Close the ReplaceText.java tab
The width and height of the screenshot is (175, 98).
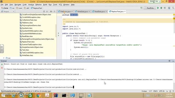tap(125, 11)
